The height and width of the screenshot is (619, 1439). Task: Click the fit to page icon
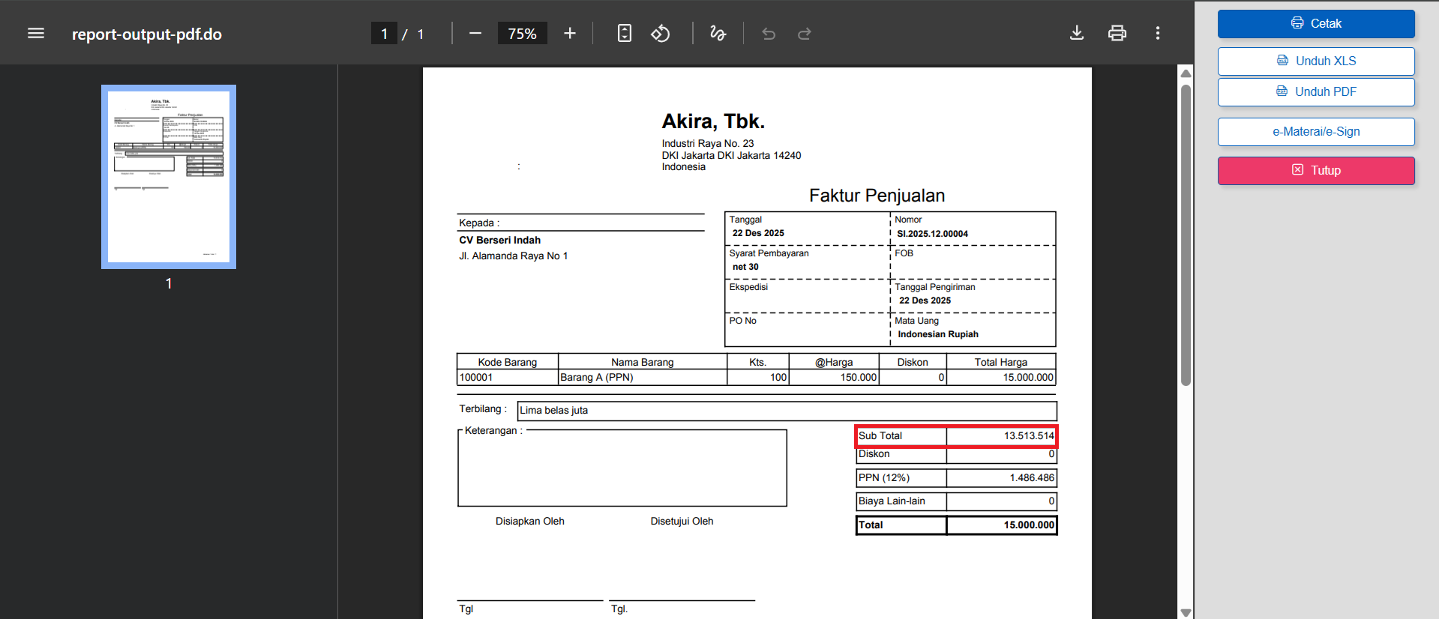tap(624, 34)
